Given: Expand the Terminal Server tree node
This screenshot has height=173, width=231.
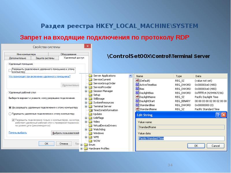Looking at the screenshot, I should pos(86,106).
